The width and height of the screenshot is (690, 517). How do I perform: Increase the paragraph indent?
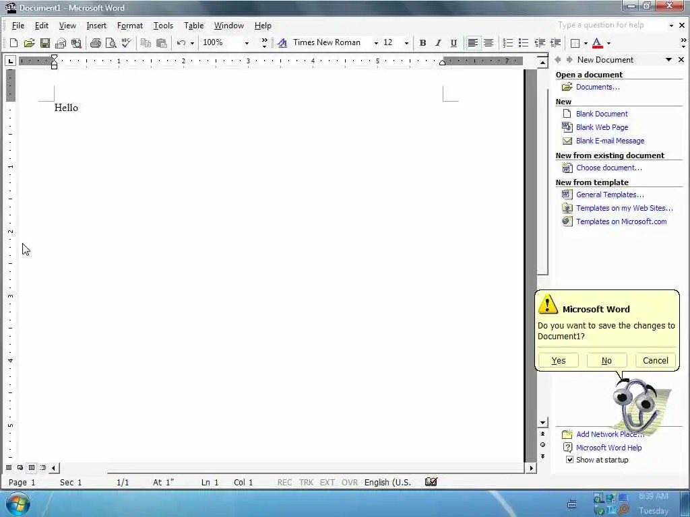pos(555,42)
